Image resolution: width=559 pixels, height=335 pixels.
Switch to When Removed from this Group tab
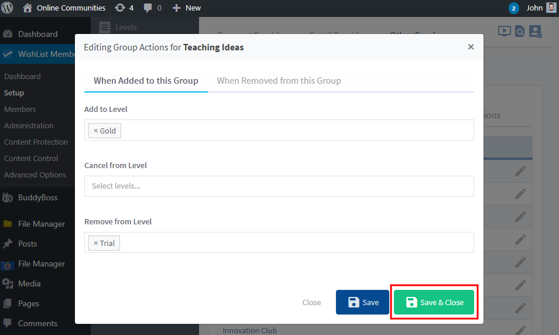[279, 81]
